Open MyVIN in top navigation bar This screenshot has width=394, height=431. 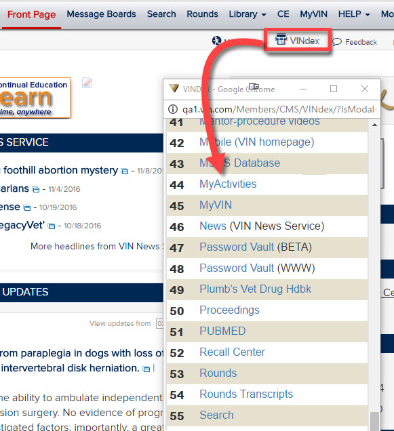pyautogui.click(x=314, y=14)
